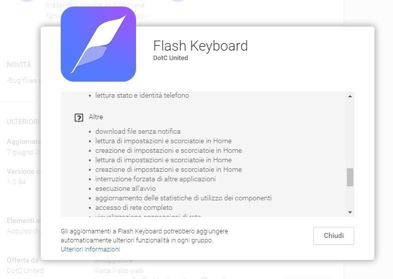Screen dimensions: 393x279
Task: Open the Ulteriori informazioni link
Action: [x=90, y=249]
